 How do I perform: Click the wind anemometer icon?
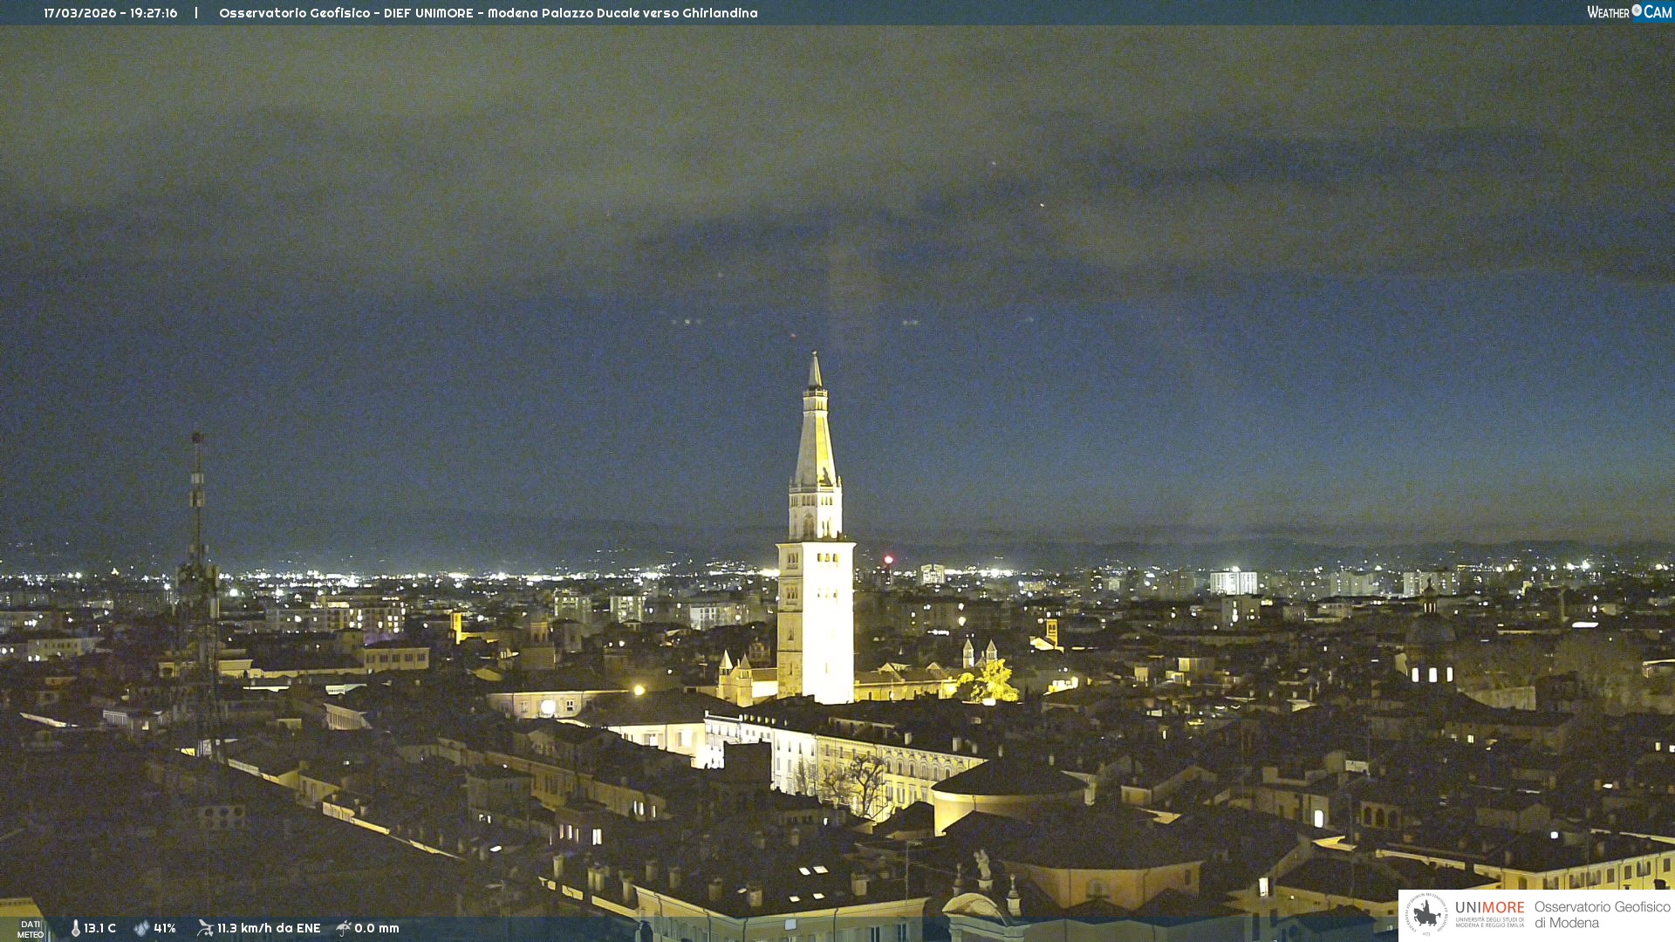coord(205,928)
